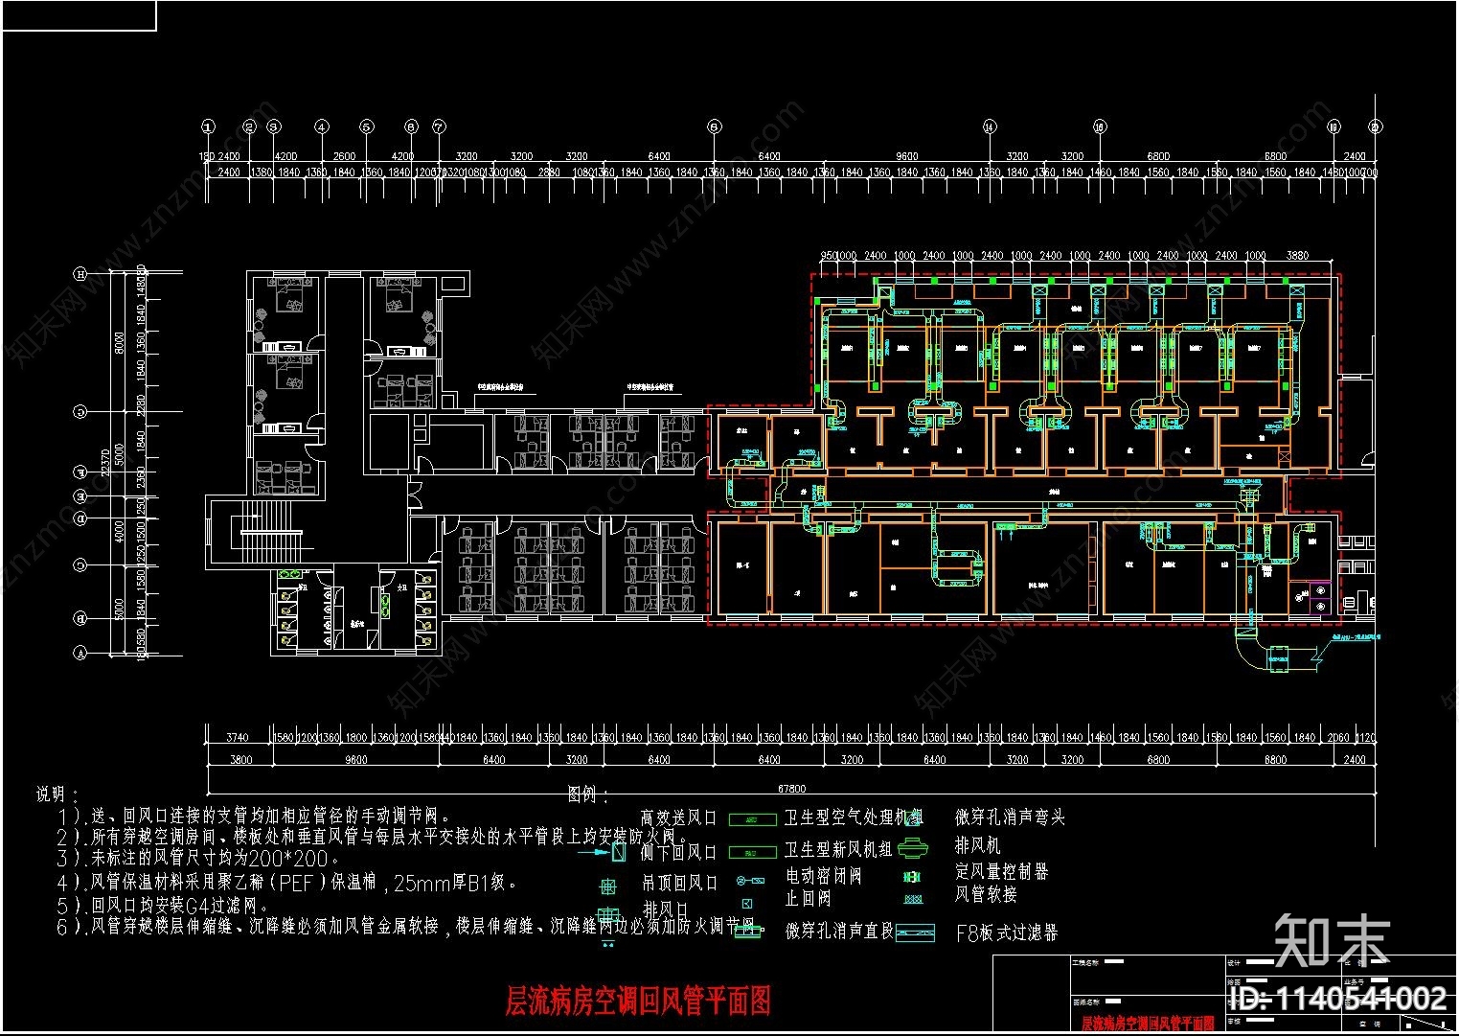Select axis bubble H on left side
The height and width of the screenshot is (1036, 1459).
[x=81, y=274]
